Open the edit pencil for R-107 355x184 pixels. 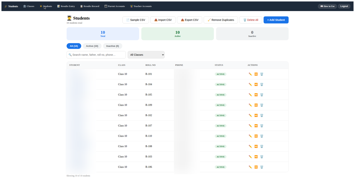(x=250, y=126)
